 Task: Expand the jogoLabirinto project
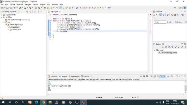pos(2,15)
